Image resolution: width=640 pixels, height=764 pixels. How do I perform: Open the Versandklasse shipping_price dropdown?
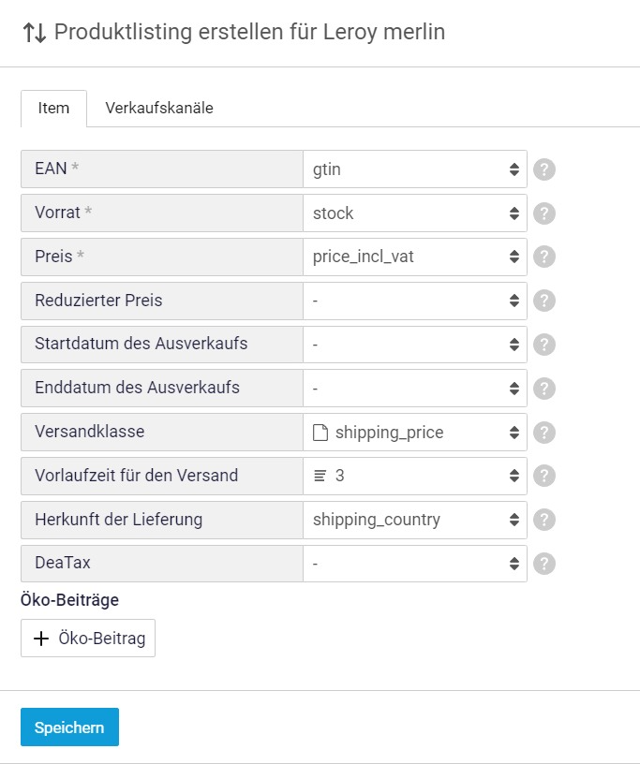tap(415, 433)
